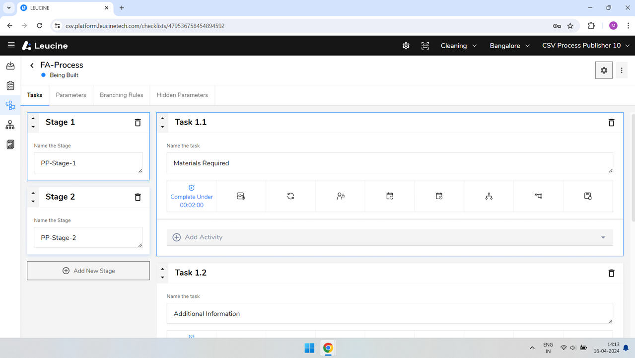The image size is (635, 358).
Task: Click the user lock icon in Task 1.1
Action: tap(340, 196)
